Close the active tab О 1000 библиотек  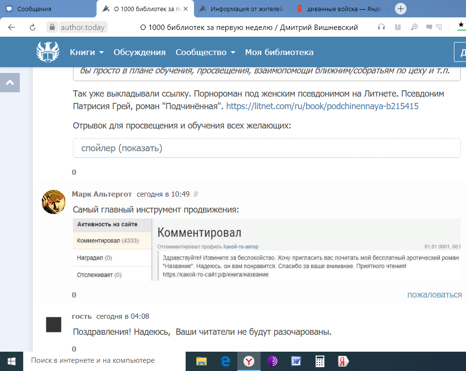tap(186, 9)
